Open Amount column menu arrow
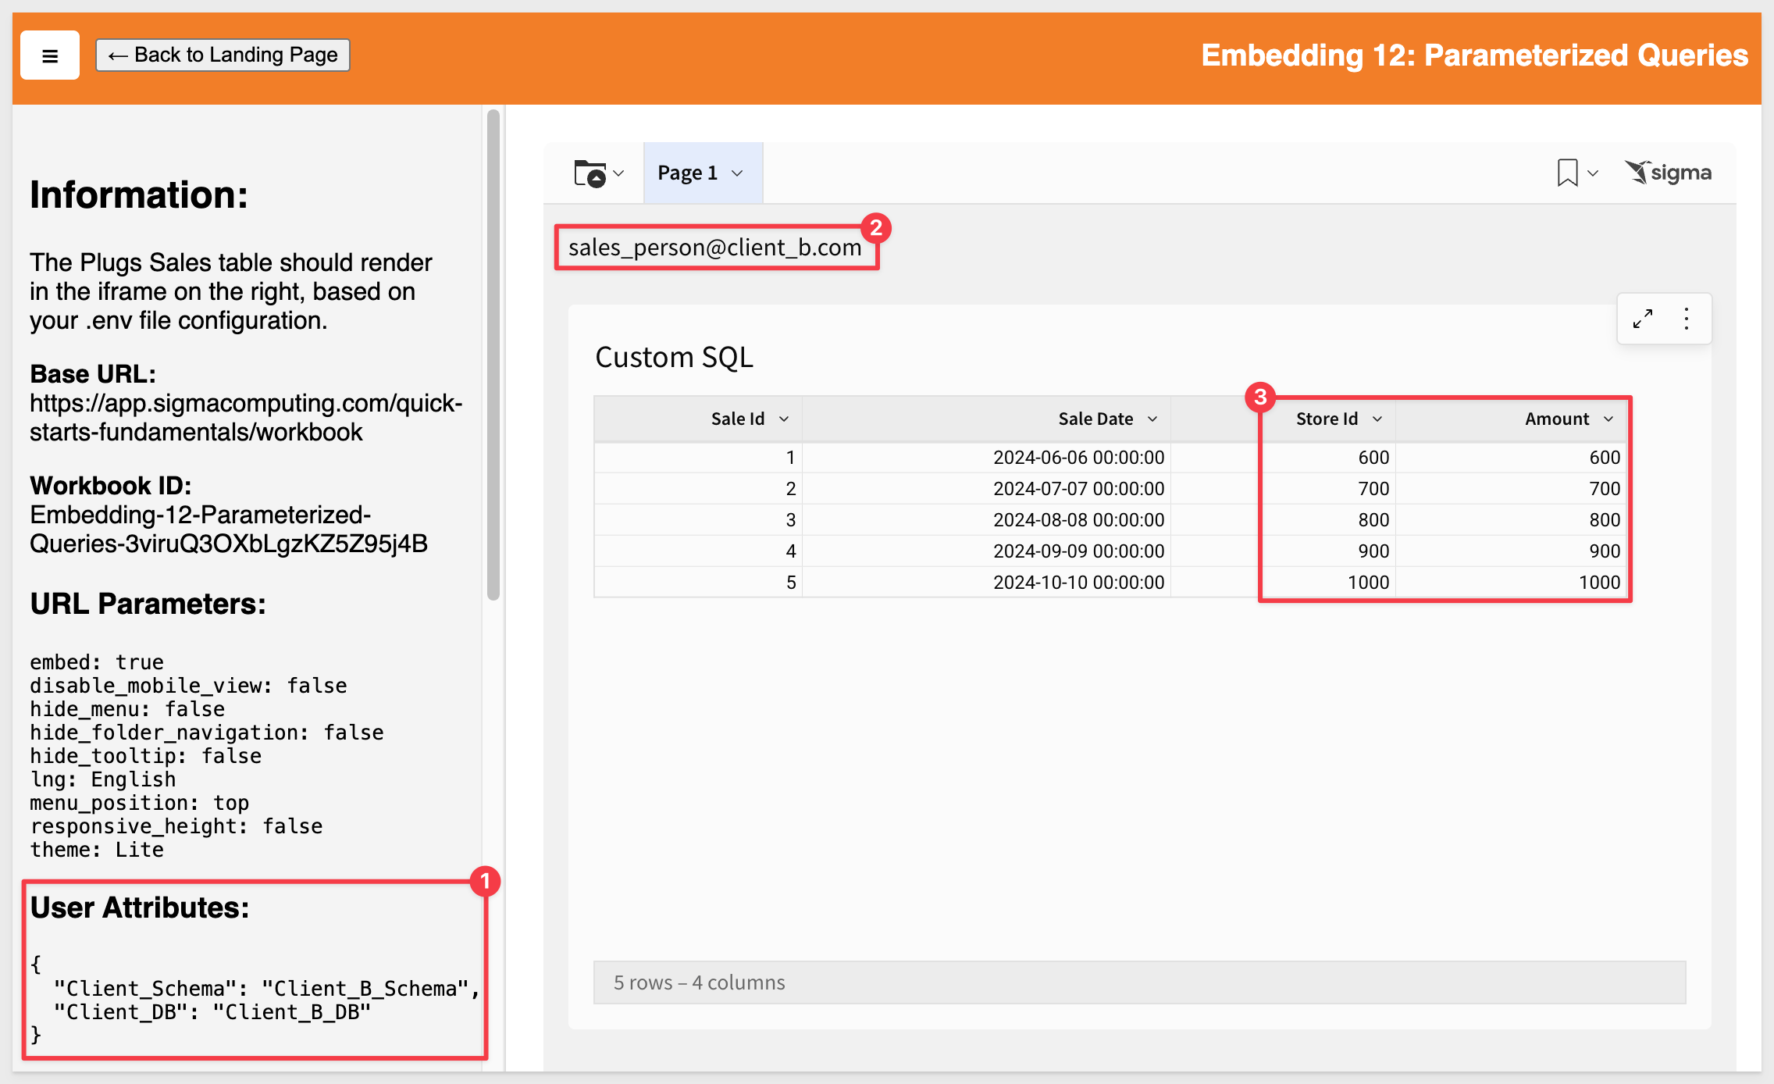1774x1084 pixels. [1608, 419]
